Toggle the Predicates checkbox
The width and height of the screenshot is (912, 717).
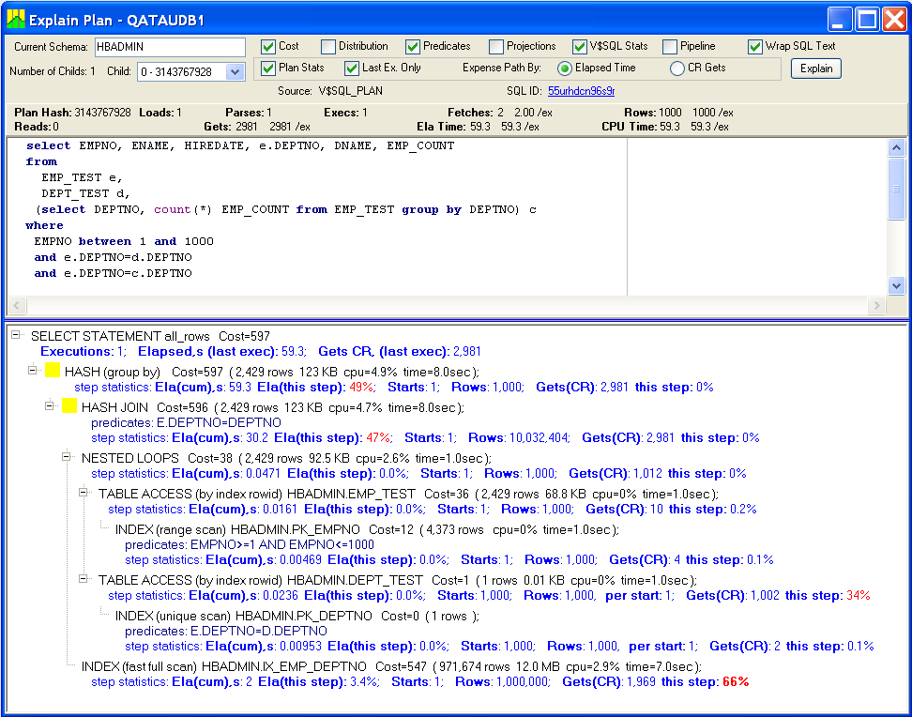[413, 47]
